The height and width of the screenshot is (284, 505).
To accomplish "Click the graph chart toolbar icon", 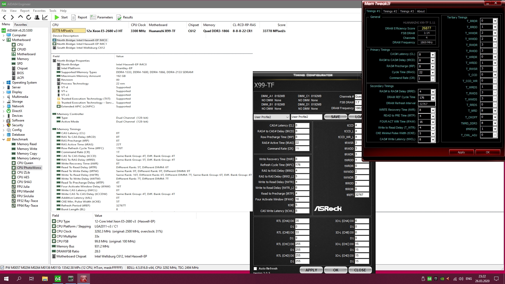I will (x=45, y=17).
